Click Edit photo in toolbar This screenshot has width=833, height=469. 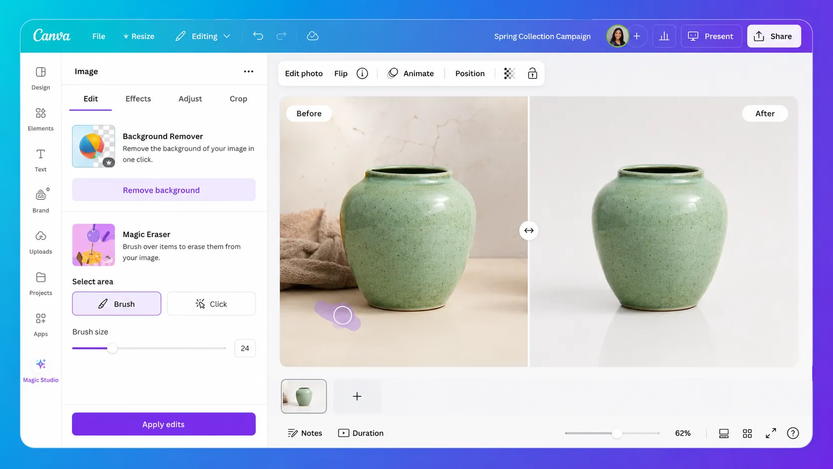click(304, 73)
